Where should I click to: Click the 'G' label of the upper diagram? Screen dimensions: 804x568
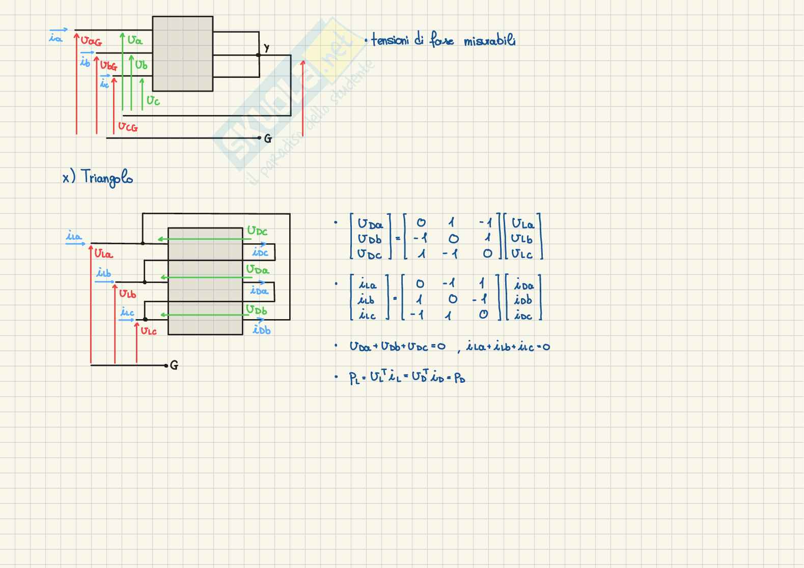(x=268, y=138)
